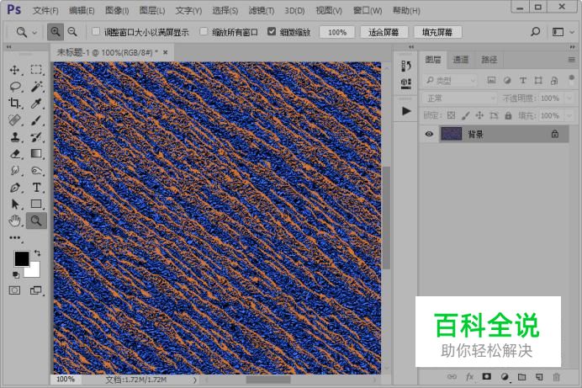Select the Gradient tool
Viewport: 582px width, 388px height.
click(x=36, y=153)
